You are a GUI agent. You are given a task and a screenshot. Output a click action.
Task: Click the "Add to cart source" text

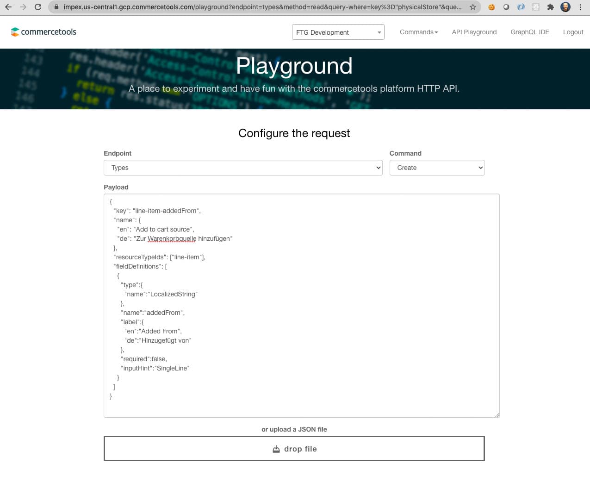(163, 229)
